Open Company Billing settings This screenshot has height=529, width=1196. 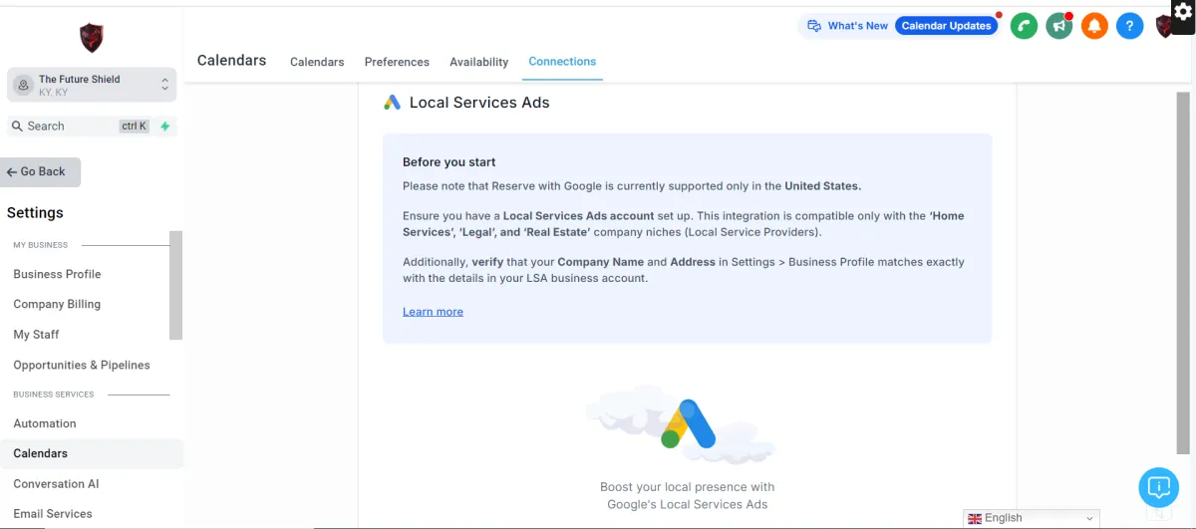57,304
